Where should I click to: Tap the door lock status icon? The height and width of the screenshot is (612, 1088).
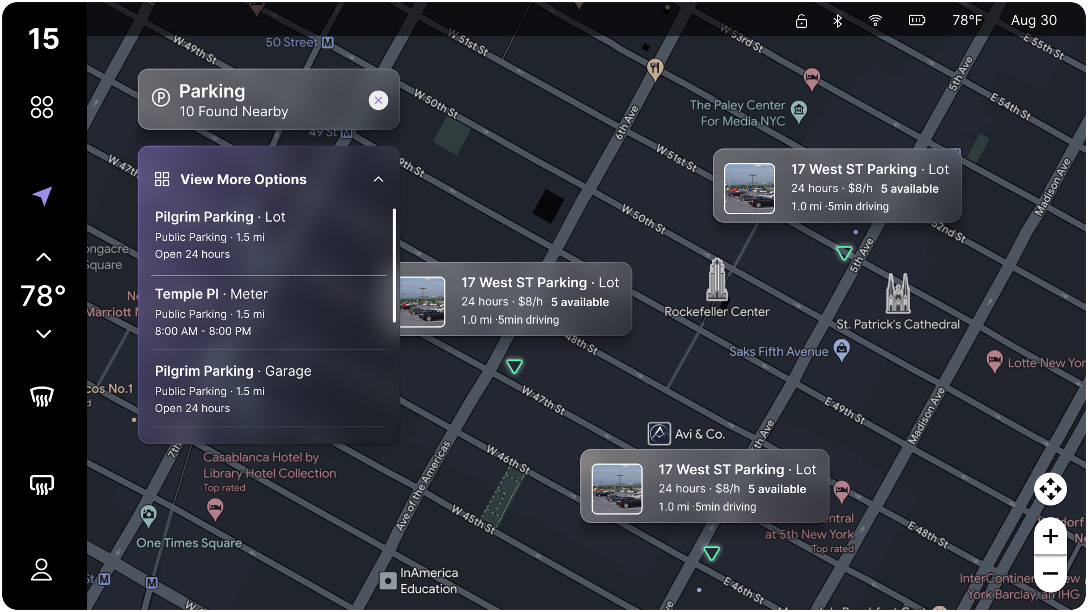pos(801,21)
